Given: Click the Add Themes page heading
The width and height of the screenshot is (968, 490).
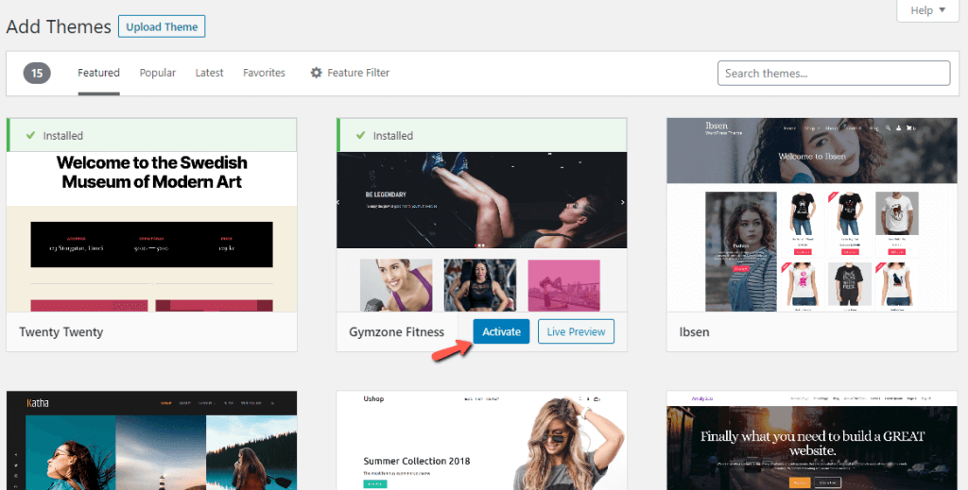Looking at the screenshot, I should [x=59, y=27].
